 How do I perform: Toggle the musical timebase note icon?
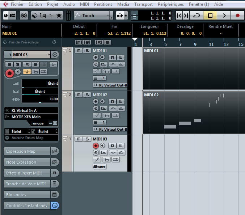pos(27,72)
